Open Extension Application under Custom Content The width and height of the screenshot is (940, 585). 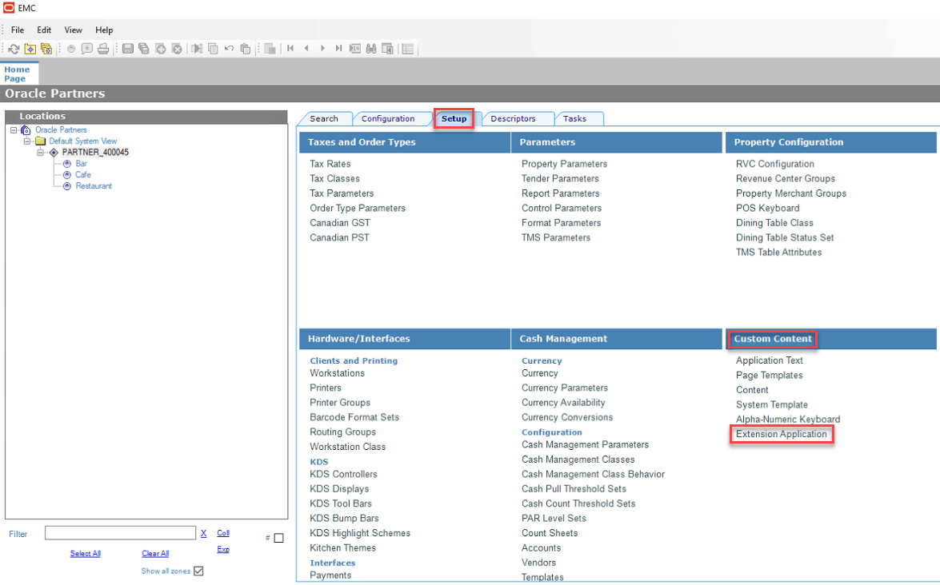pyautogui.click(x=781, y=434)
